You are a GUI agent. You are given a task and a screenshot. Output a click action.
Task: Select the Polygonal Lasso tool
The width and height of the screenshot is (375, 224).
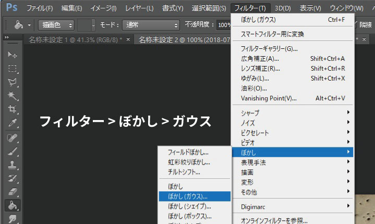[x=12, y=82]
